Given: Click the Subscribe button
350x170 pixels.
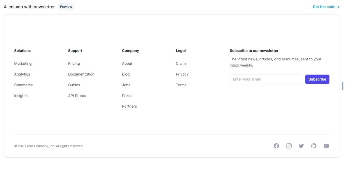Looking at the screenshot, I should [x=317, y=79].
